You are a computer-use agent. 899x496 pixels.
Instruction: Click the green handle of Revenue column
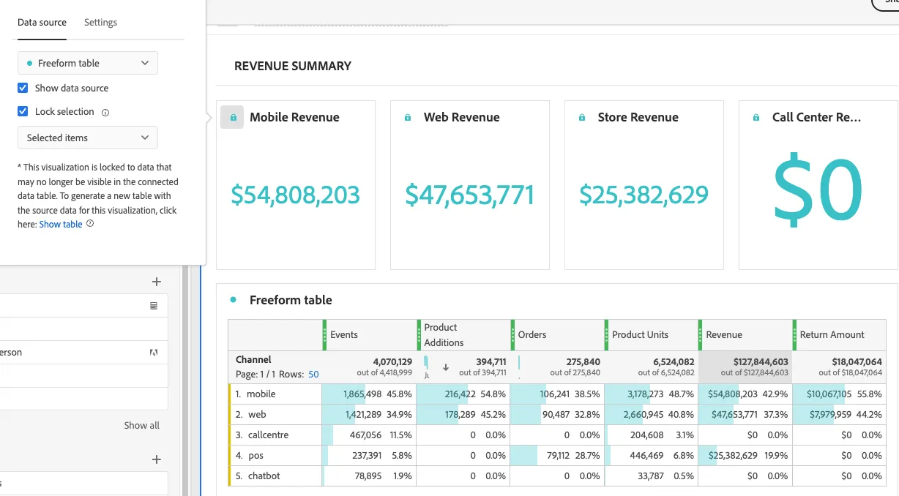tap(701, 334)
